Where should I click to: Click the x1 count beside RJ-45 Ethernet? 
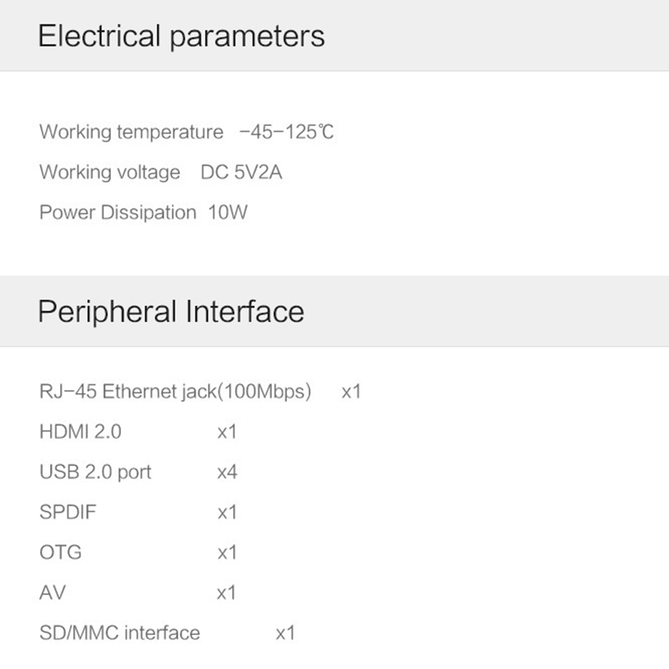[351, 391]
